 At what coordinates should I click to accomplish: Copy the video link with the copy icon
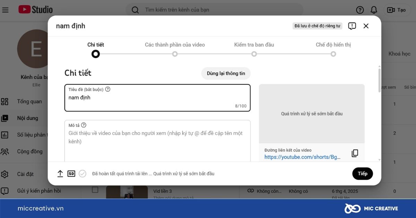click(x=355, y=153)
